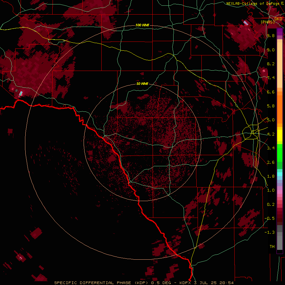Click the 3.4 scale value
The height and width of the screenshot is (285, 285).
271,148
